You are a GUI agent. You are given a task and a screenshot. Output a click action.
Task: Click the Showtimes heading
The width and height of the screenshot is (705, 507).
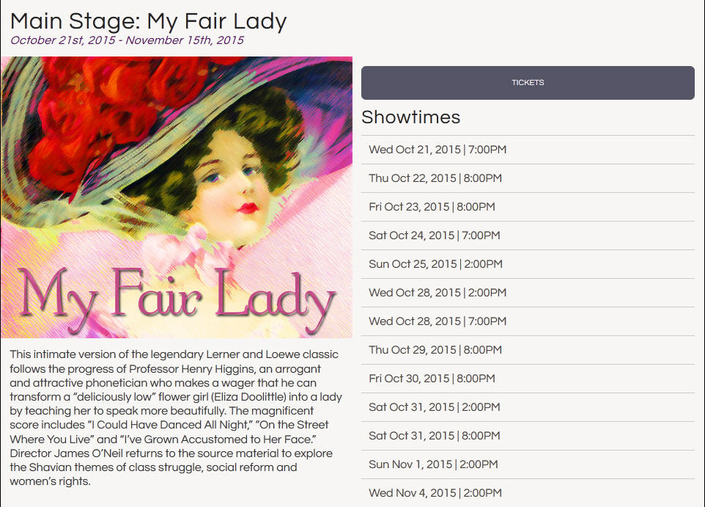coord(410,117)
